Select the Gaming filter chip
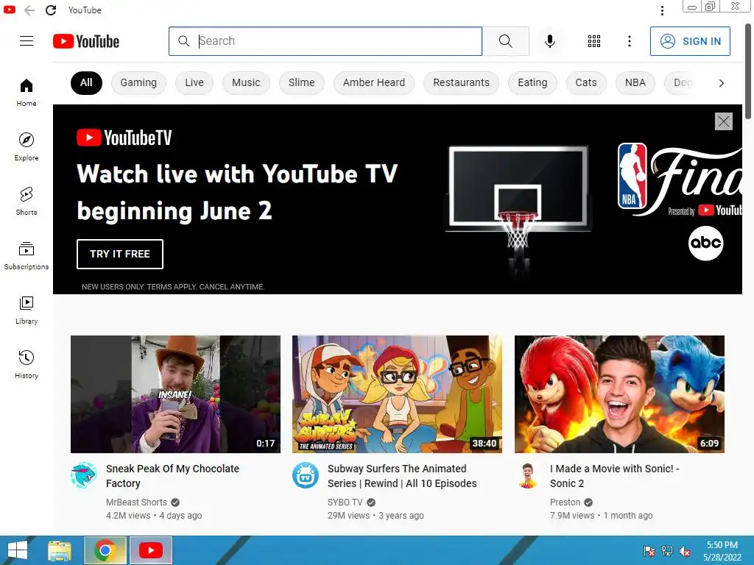754x565 pixels. click(138, 82)
